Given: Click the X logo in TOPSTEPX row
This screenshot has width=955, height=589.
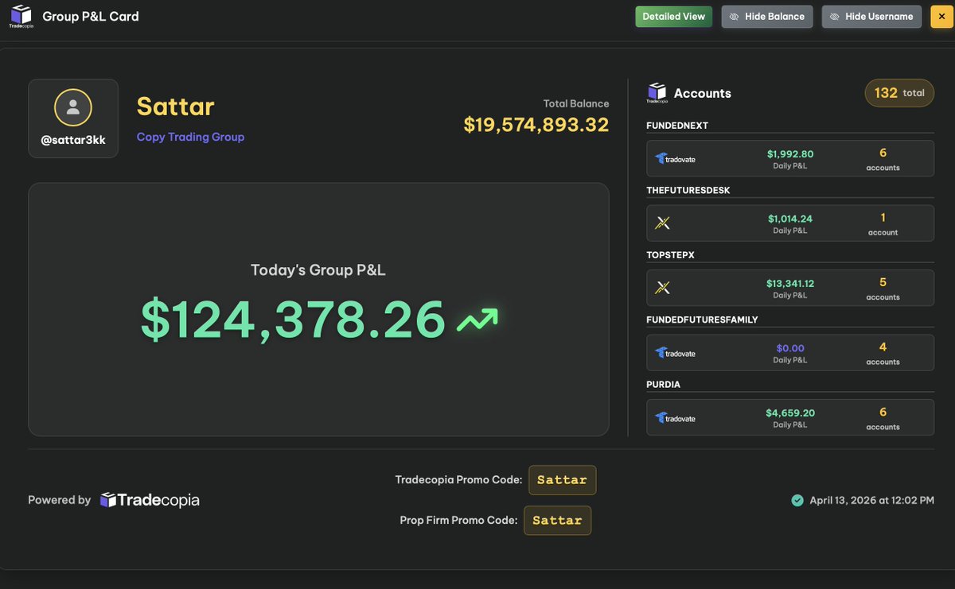Looking at the screenshot, I should [662, 289].
